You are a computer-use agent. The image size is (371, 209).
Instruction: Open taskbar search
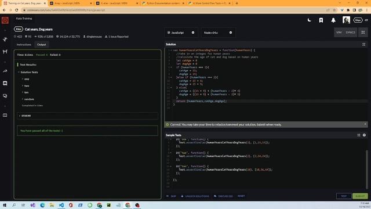tap(14, 205)
